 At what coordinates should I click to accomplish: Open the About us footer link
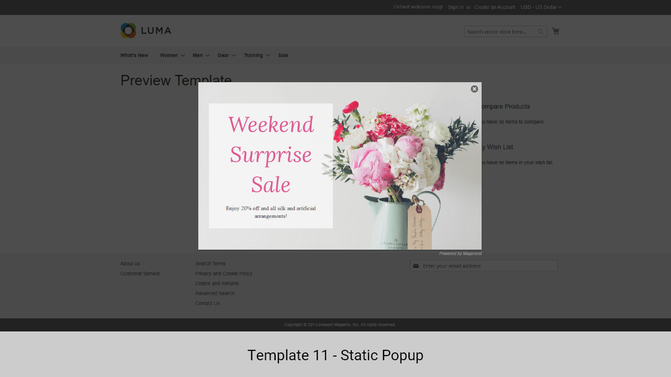[x=130, y=264]
